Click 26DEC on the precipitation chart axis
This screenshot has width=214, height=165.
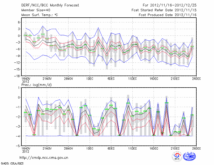[x=197, y=148]
